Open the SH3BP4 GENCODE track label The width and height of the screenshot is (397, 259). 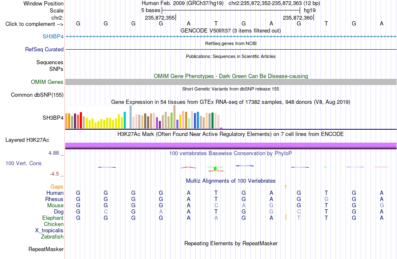[x=53, y=36]
